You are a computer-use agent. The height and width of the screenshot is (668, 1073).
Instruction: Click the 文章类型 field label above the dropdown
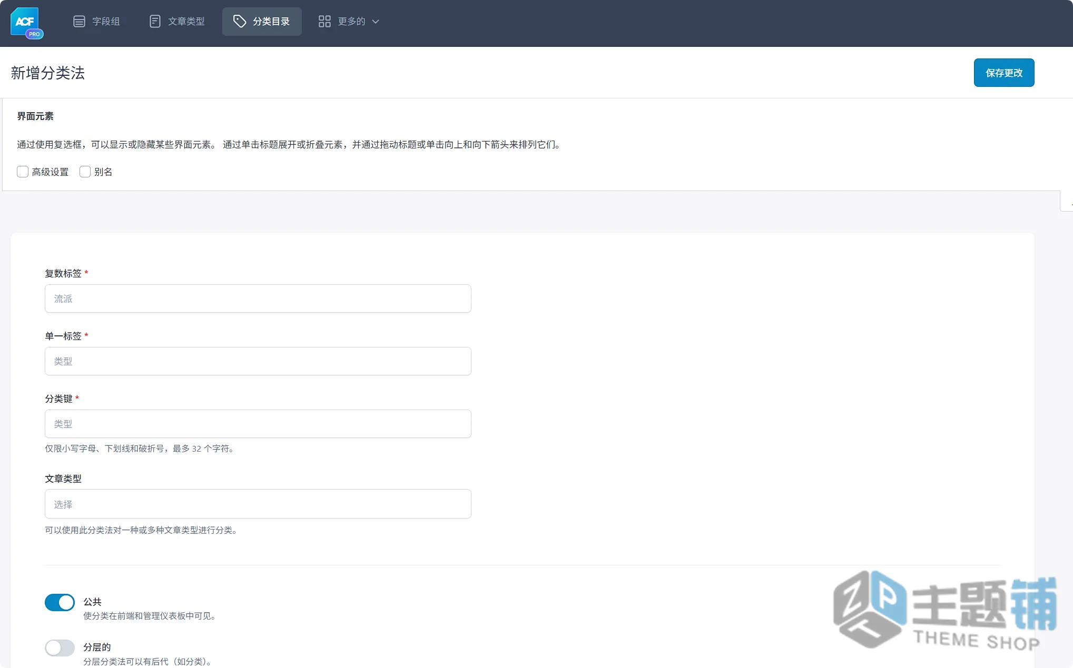point(63,478)
